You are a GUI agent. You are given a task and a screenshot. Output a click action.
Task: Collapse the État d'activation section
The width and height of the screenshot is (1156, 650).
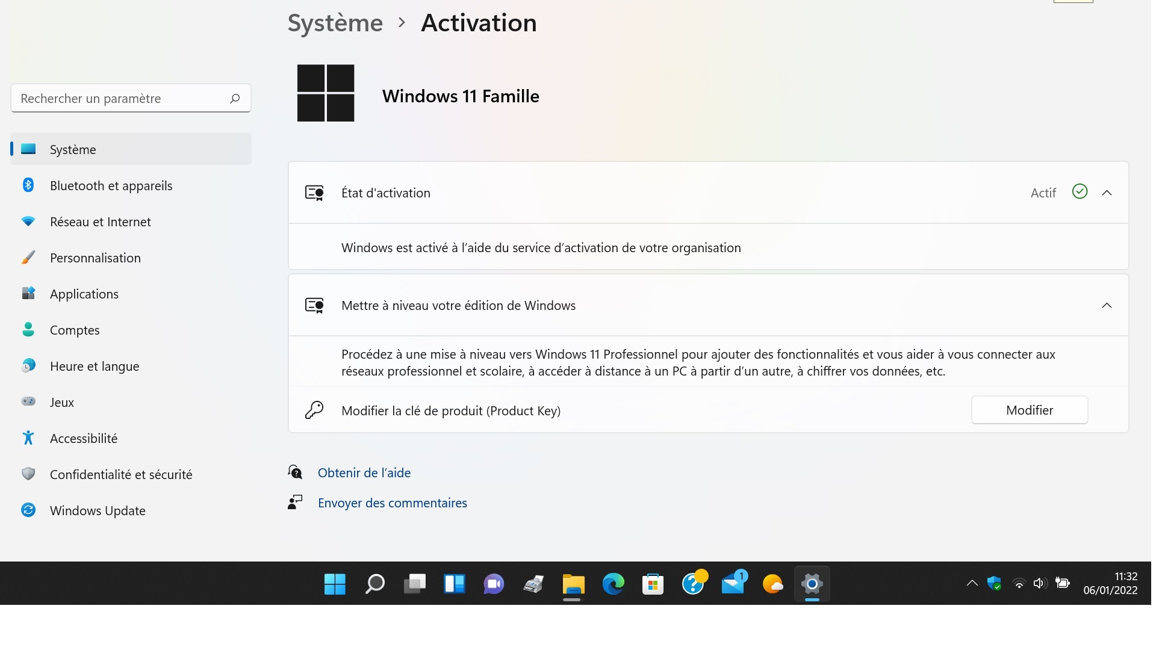pyautogui.click(x=1107, y=193)
